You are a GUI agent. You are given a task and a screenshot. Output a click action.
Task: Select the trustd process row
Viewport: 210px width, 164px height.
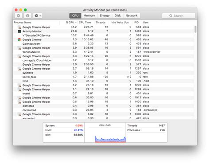[x=103, y=94]
